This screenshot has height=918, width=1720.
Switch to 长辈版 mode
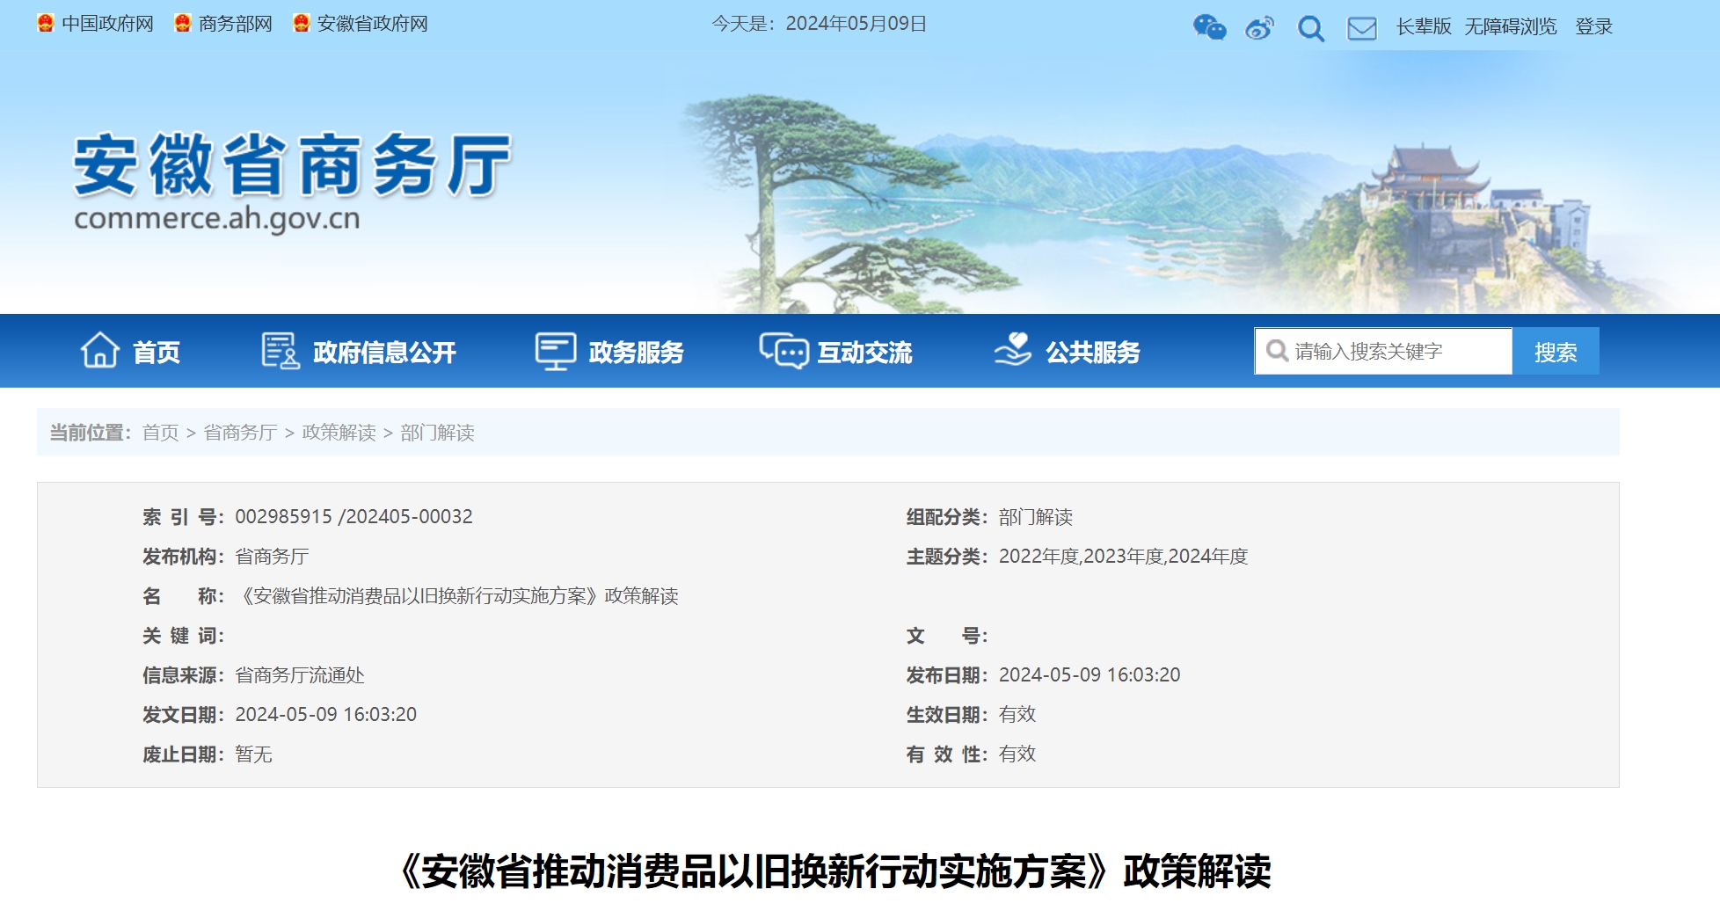1423,26
